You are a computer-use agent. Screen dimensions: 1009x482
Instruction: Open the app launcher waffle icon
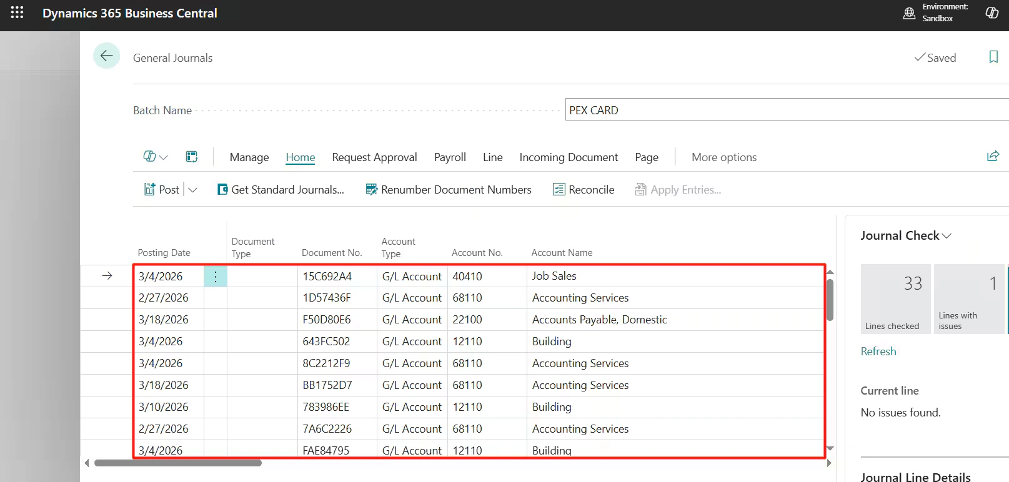tap(17, 12)
